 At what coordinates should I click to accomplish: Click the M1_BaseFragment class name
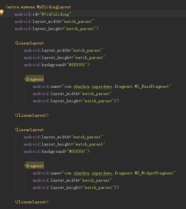[152, 86]
